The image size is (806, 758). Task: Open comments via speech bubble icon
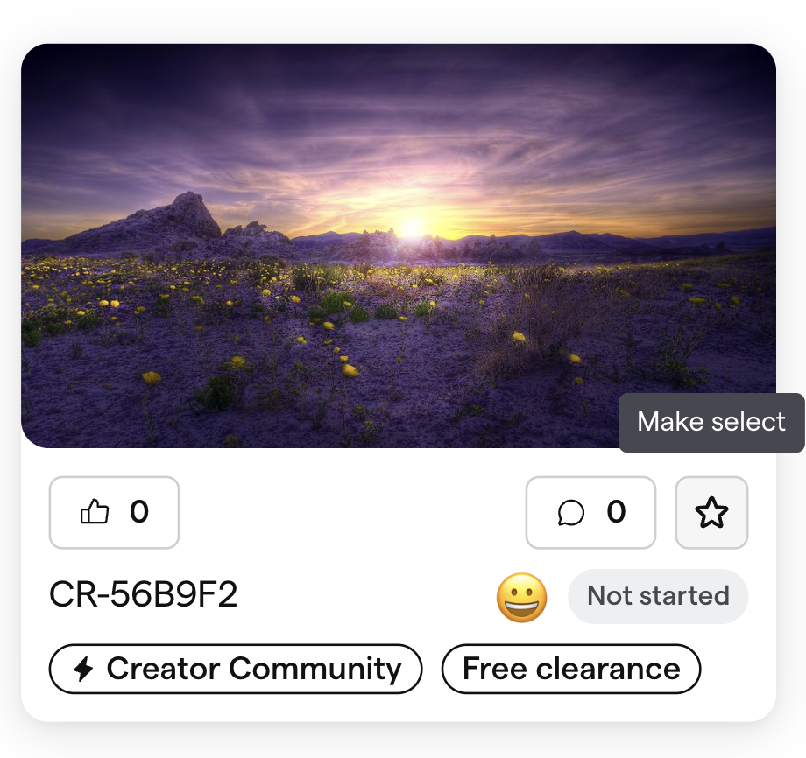(571, 513)
